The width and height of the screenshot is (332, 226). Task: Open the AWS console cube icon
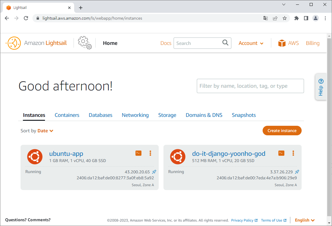click(282, 43)
